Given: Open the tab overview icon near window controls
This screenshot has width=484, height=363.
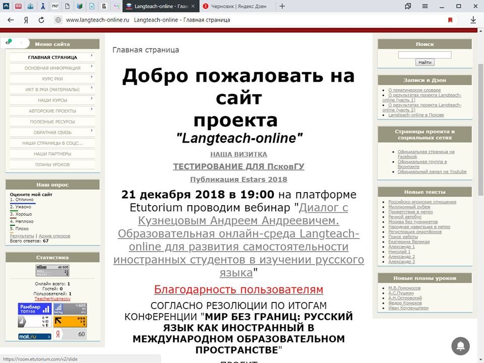Looking at the screenshot, I should point(408,6).
